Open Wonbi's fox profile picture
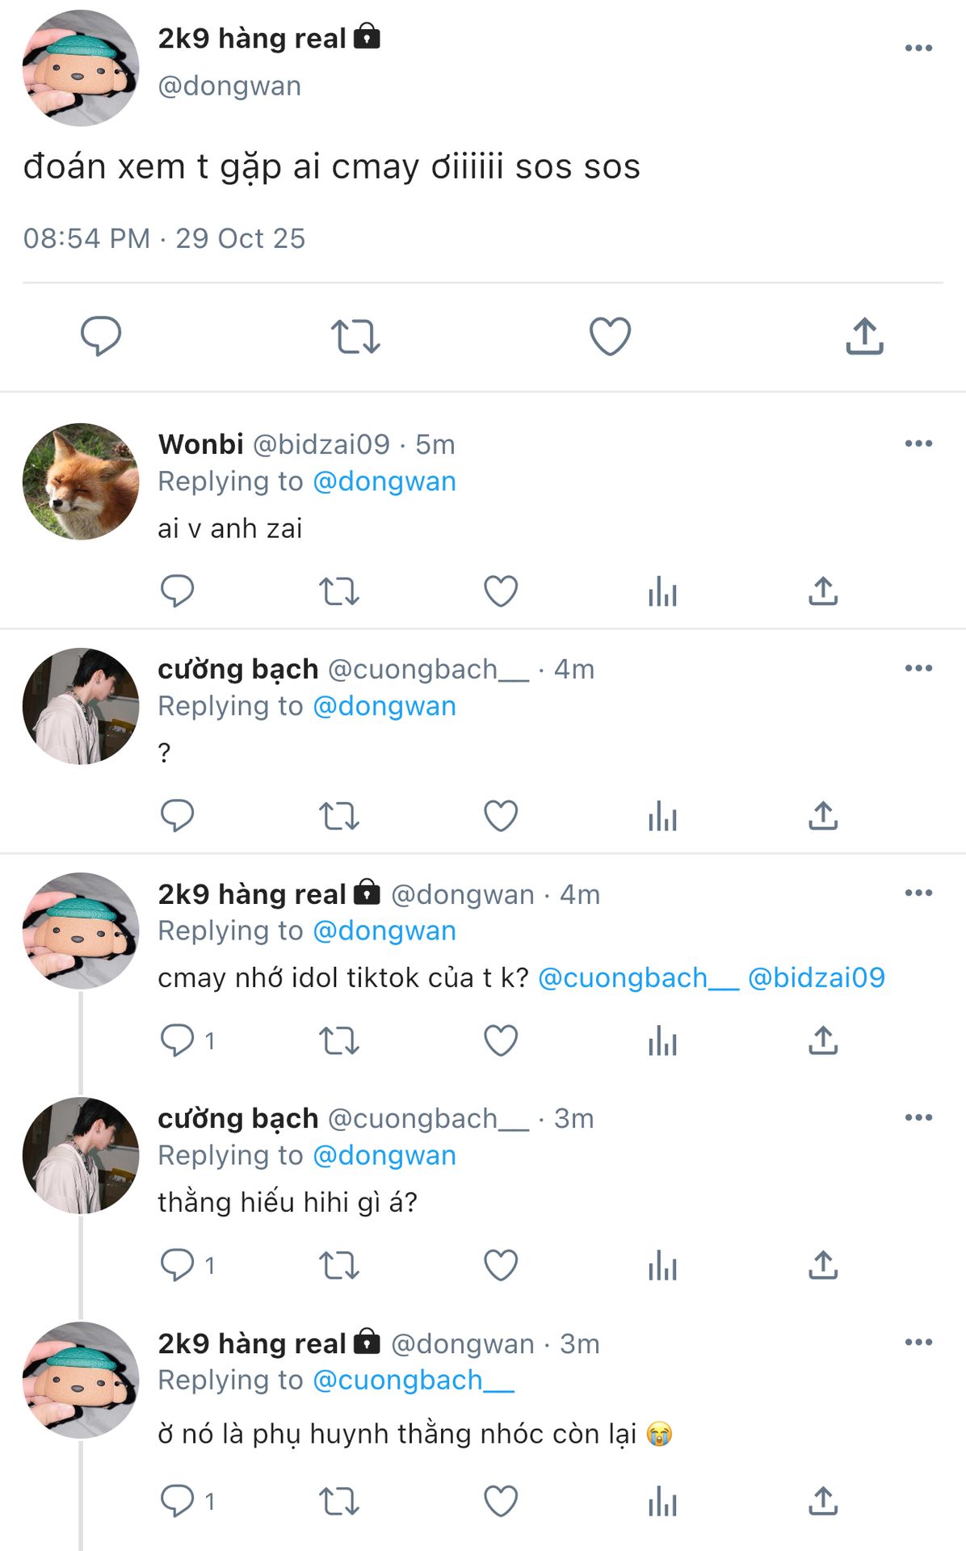The image size is (966, 1551). point(81,481)
